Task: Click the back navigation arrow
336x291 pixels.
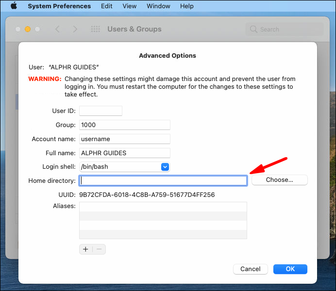Action: click(57, 29)
